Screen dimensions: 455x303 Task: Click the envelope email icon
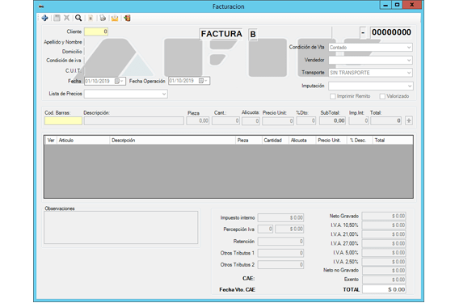[115, 18]
